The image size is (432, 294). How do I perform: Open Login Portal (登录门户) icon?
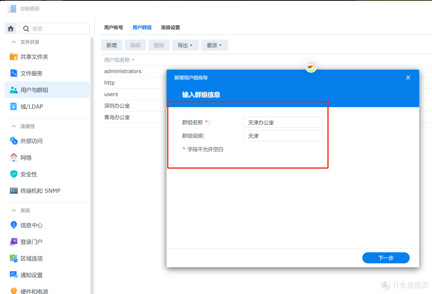click(x=14, y=242)
